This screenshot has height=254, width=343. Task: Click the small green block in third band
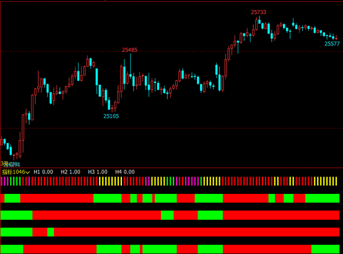point(51,232)
